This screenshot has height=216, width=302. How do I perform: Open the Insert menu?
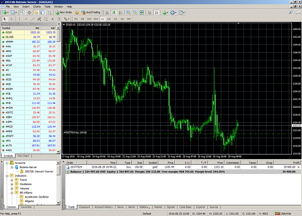click(26, 7)
